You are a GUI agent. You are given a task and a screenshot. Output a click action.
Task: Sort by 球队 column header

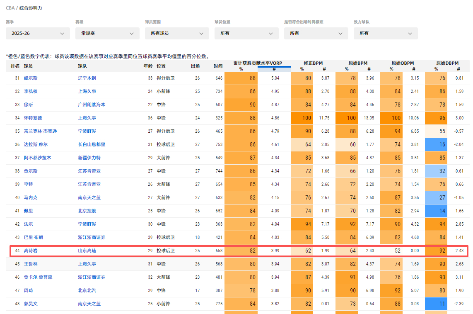click(82, 66)
